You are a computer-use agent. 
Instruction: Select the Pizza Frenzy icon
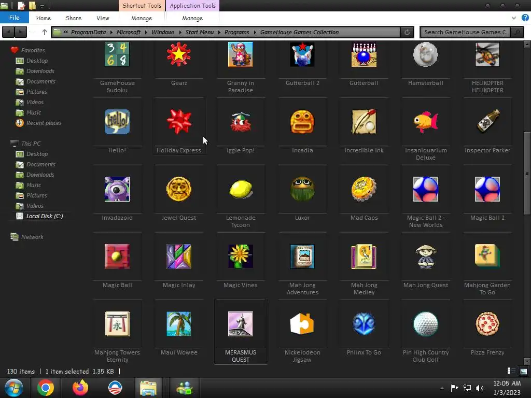tap(487, 324)
